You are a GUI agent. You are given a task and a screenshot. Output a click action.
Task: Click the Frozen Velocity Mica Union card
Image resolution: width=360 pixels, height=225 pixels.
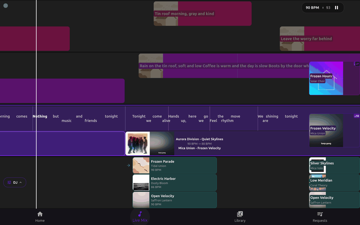tap(334, 130)
